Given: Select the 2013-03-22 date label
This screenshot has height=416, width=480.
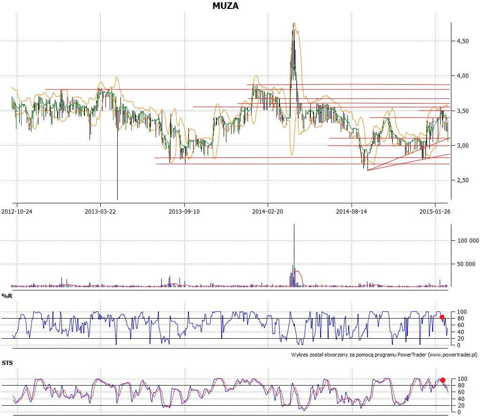Looking at the screenshot, I should pos(100,211).
